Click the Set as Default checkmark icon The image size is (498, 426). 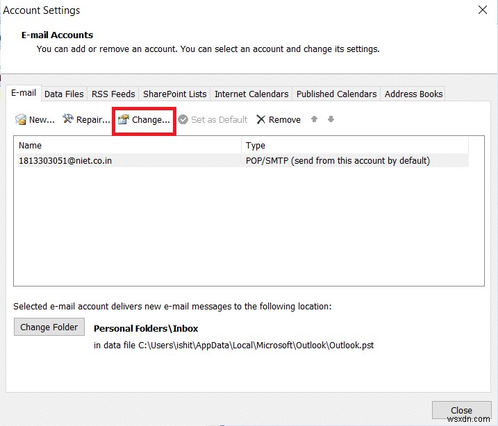tap(183, 119)
